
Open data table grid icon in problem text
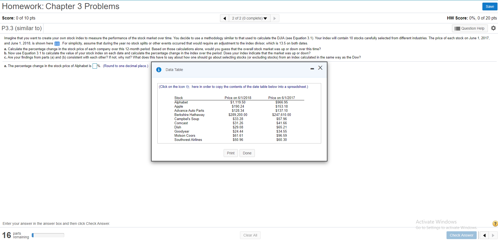pyautogui.click(x=57, y=44)
